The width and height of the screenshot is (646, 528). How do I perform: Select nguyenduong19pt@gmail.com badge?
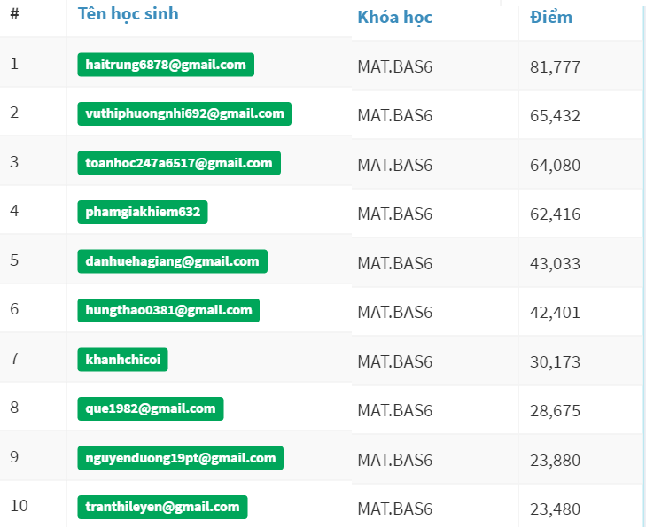[181, 458]
